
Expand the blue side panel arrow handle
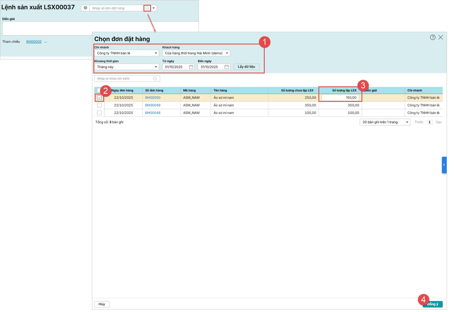coord(444,165)
